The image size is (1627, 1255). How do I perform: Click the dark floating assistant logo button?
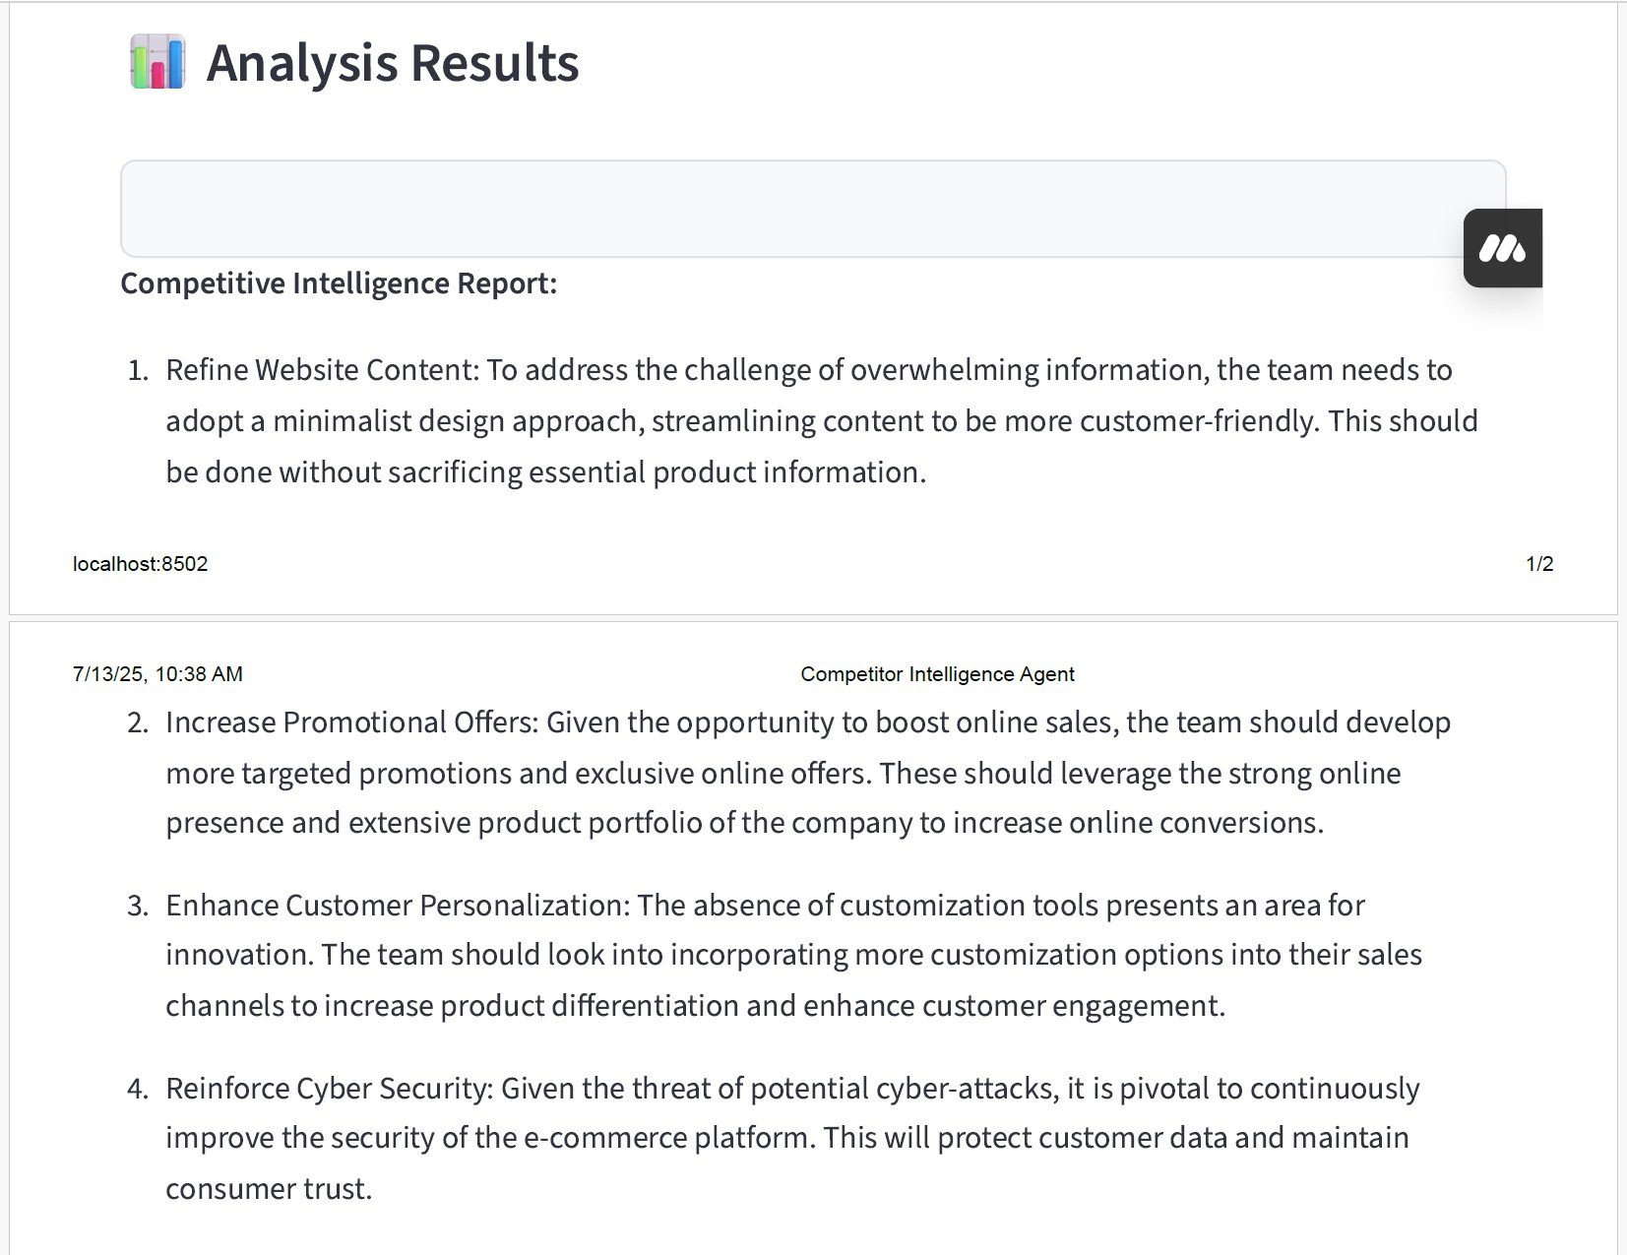click(1502, 248)
